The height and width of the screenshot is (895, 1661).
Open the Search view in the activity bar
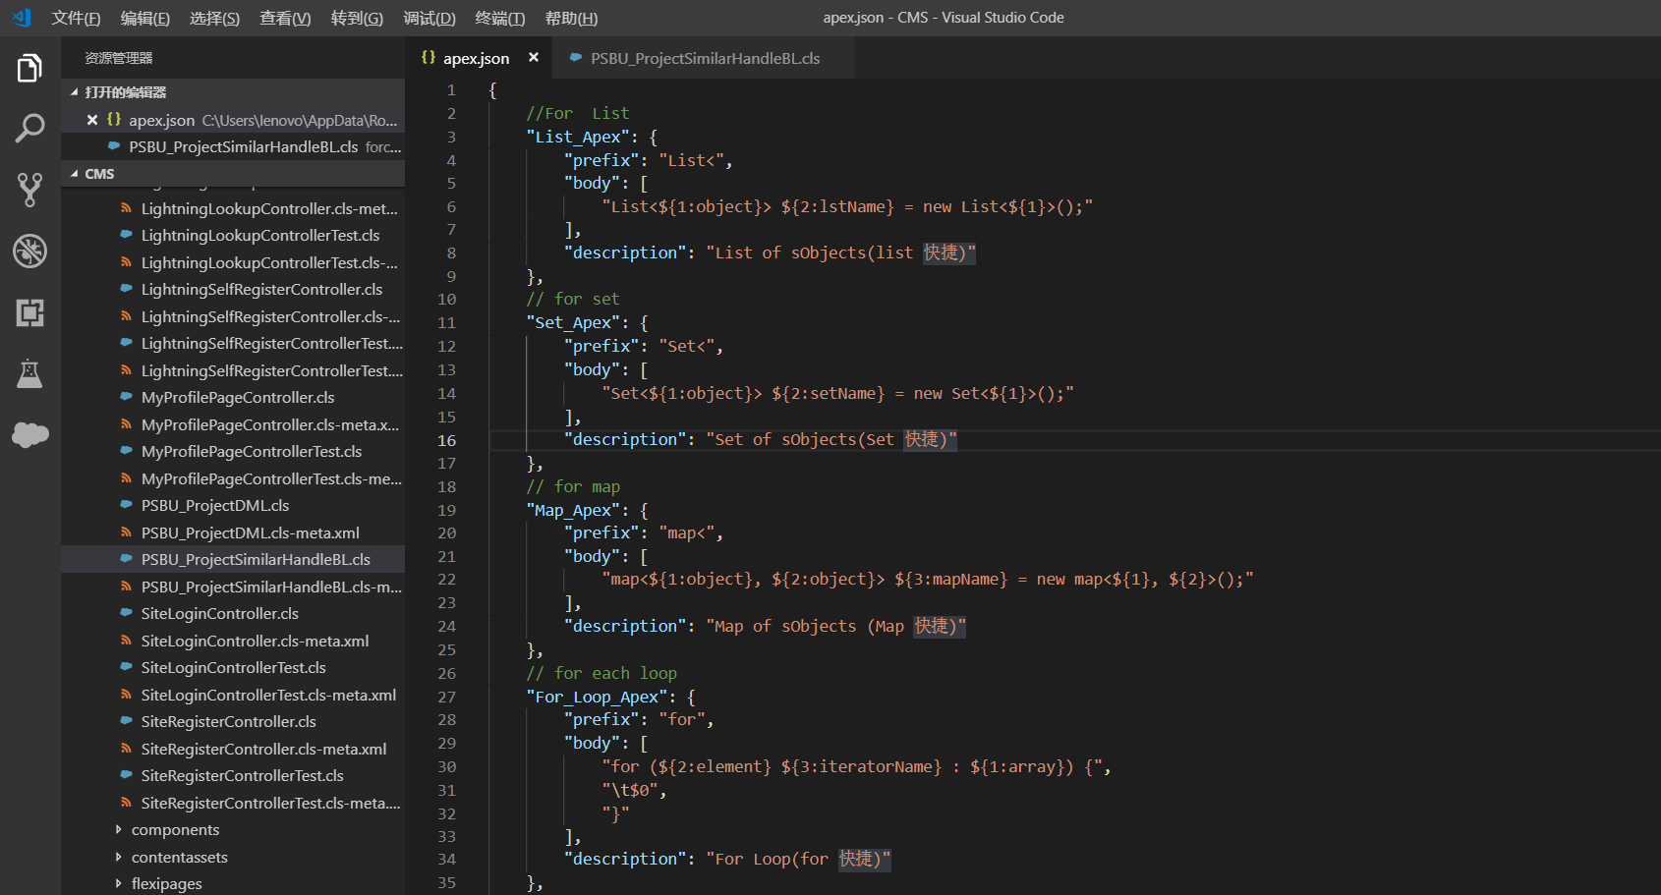(29, 128)
